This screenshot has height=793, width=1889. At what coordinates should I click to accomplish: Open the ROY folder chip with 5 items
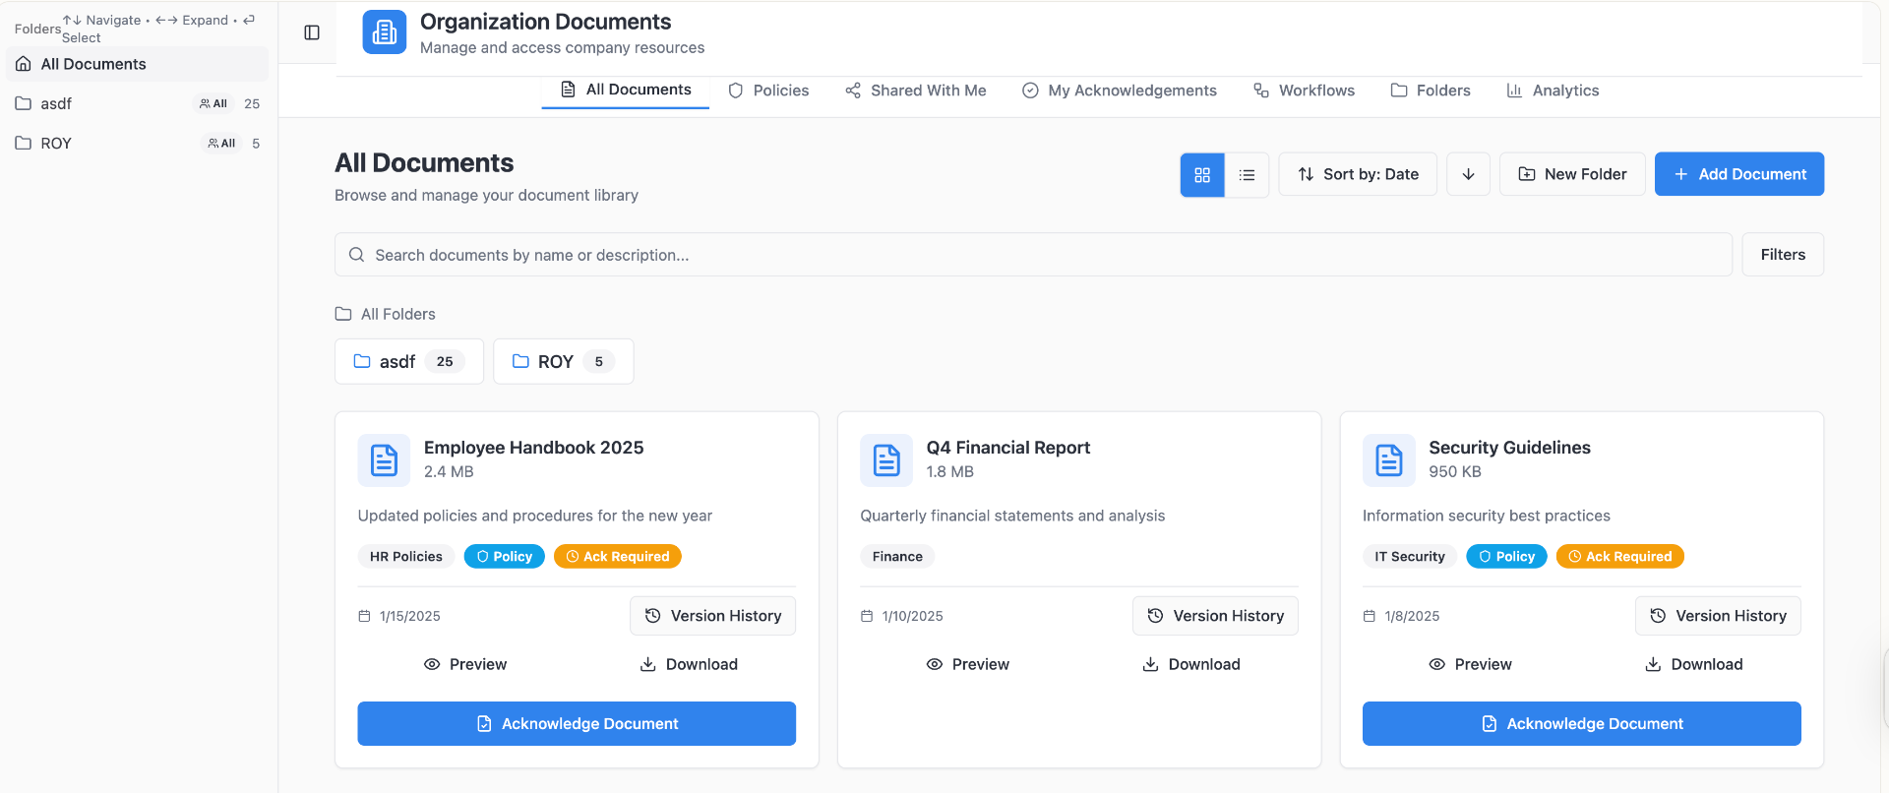[x=564, y=361]
